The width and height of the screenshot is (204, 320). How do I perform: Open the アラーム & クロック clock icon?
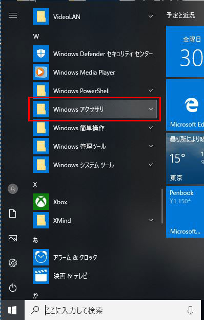(x=41, y=257)
